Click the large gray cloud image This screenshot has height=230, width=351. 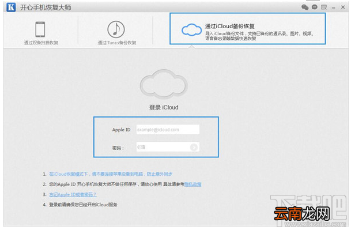164,84
